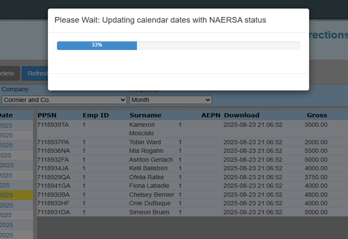Click the AEPN column header
348x239 pixels.
(211, 115)
